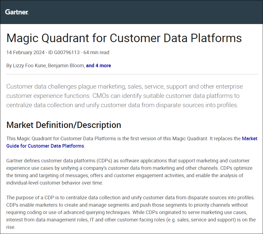The height and width of the screenshot is (234, 263).
Task: Click the horizontal divider line below the authors
Action: [x=132, y=74]
